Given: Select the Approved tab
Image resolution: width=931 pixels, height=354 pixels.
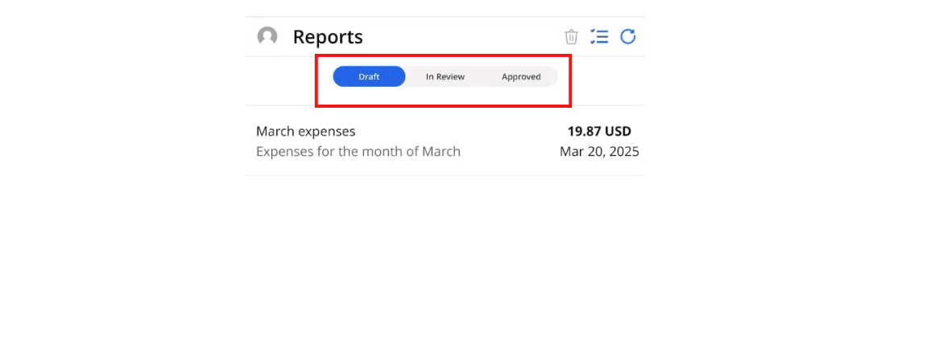Looking at the screenshot, I should point(521,77).
